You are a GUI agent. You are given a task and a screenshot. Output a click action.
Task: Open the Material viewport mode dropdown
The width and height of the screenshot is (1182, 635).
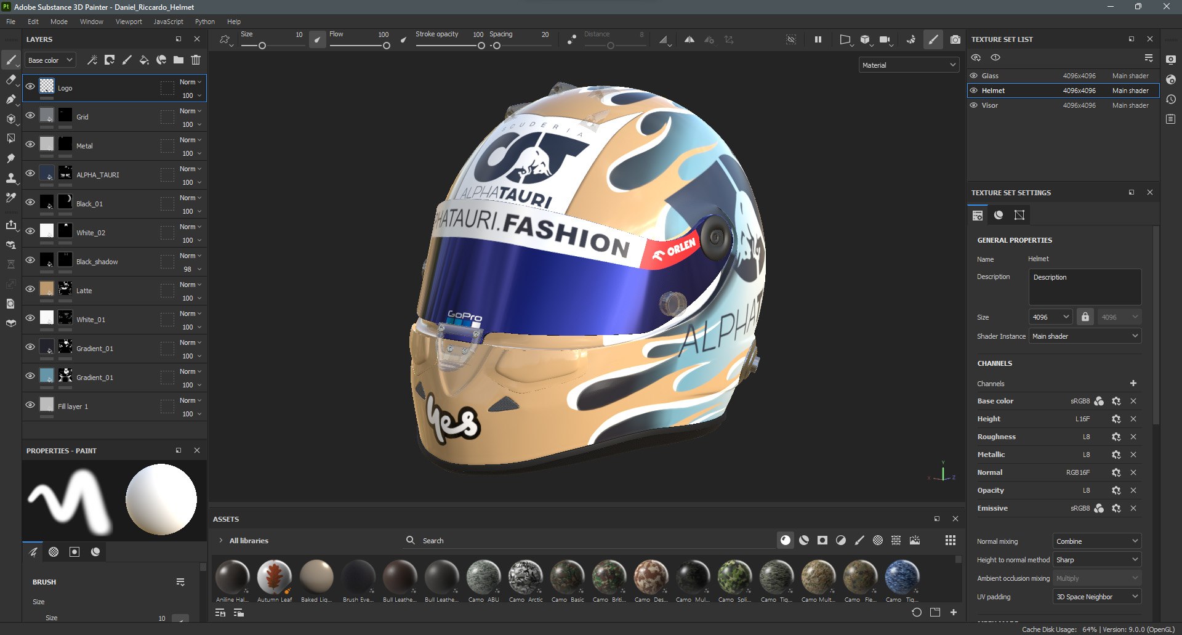coord(909,65)
